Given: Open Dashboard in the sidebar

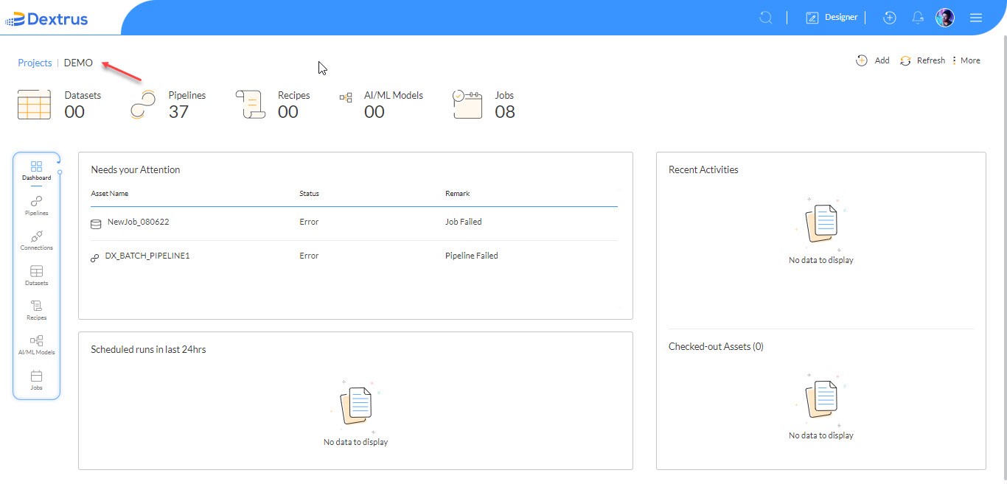Looking at the screenshot, I should (36, 171).
